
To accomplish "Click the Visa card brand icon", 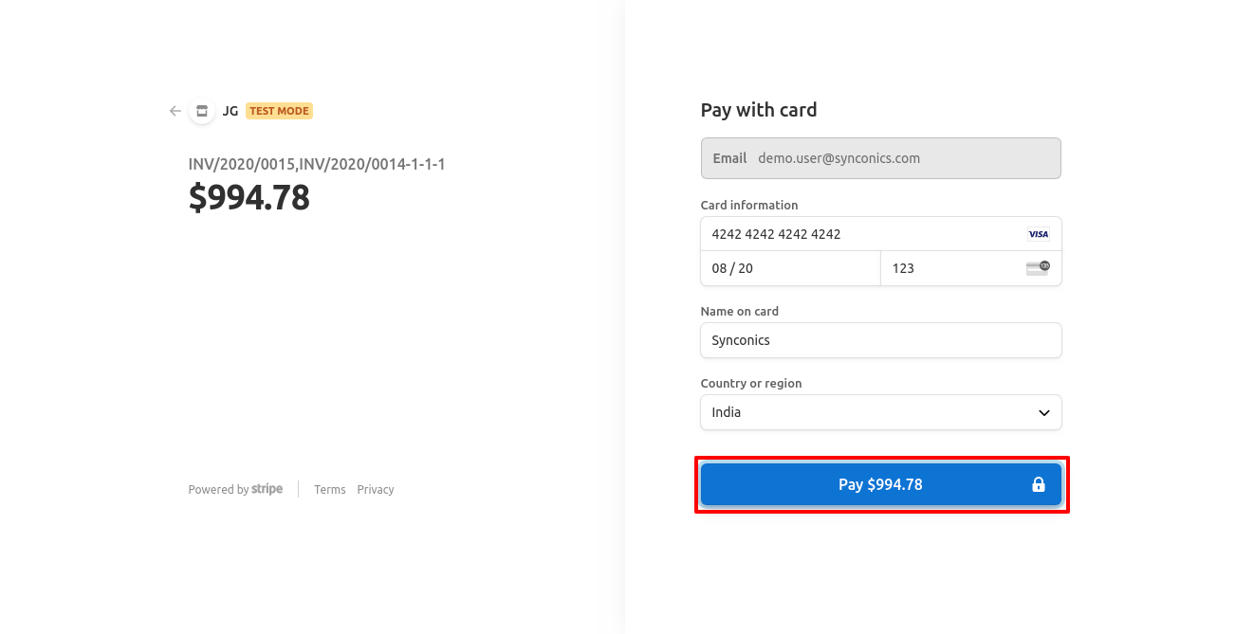I will click(1038, 234).
